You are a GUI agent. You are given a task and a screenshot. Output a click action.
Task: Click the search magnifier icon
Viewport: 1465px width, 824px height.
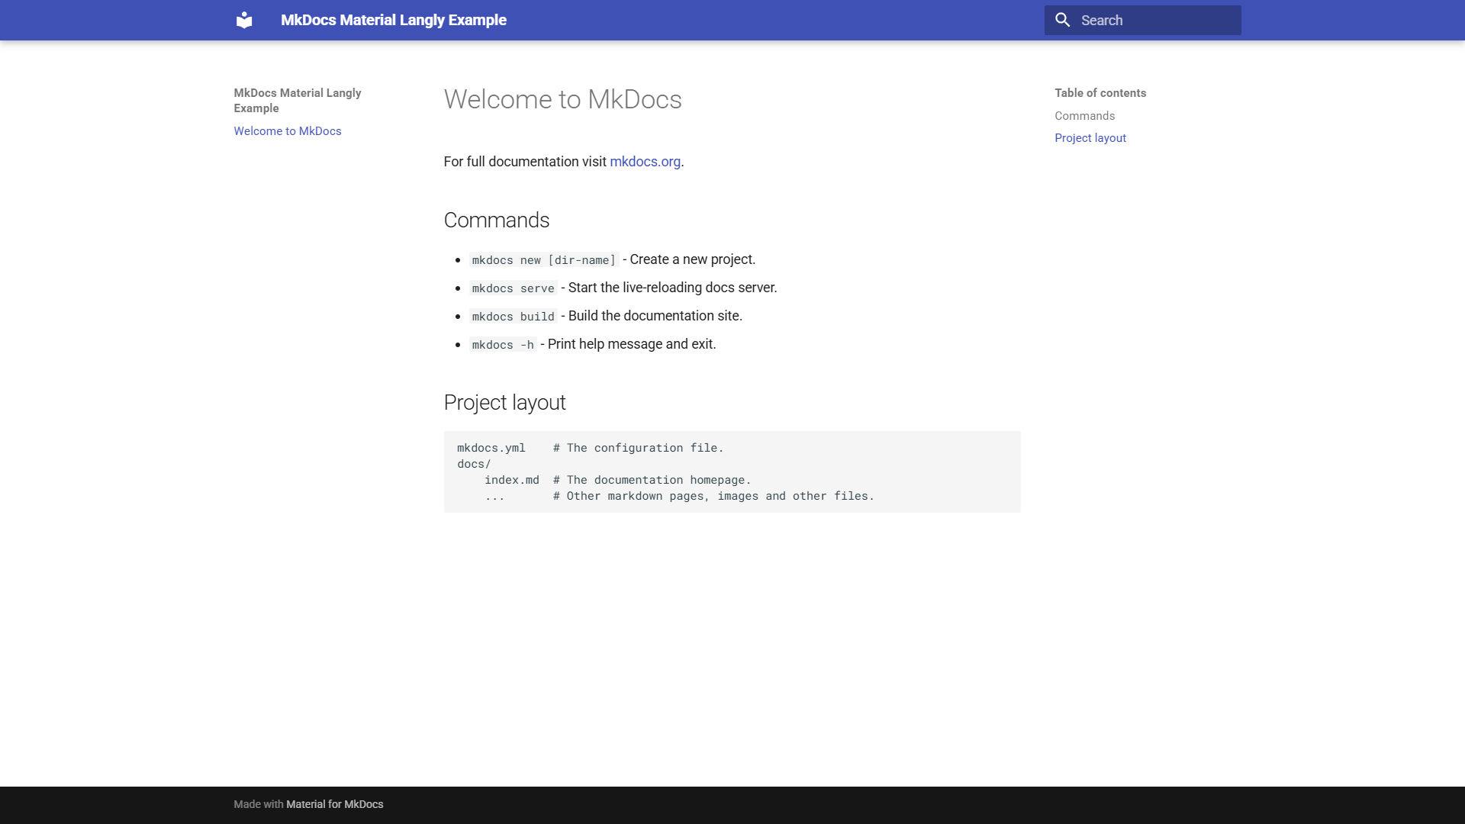[x=1063, y=20]
